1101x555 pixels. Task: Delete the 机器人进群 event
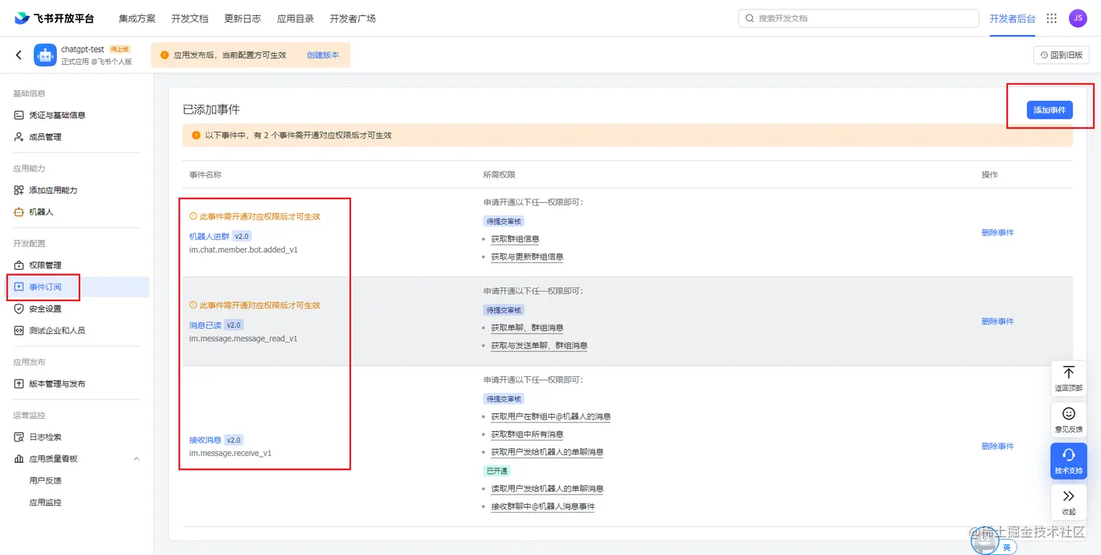click(x=998, y=233)
